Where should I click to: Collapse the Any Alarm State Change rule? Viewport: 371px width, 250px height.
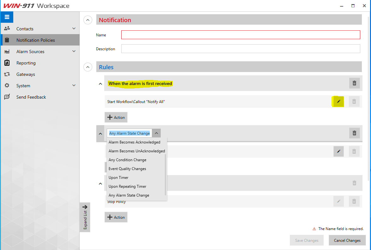point(100,134)
